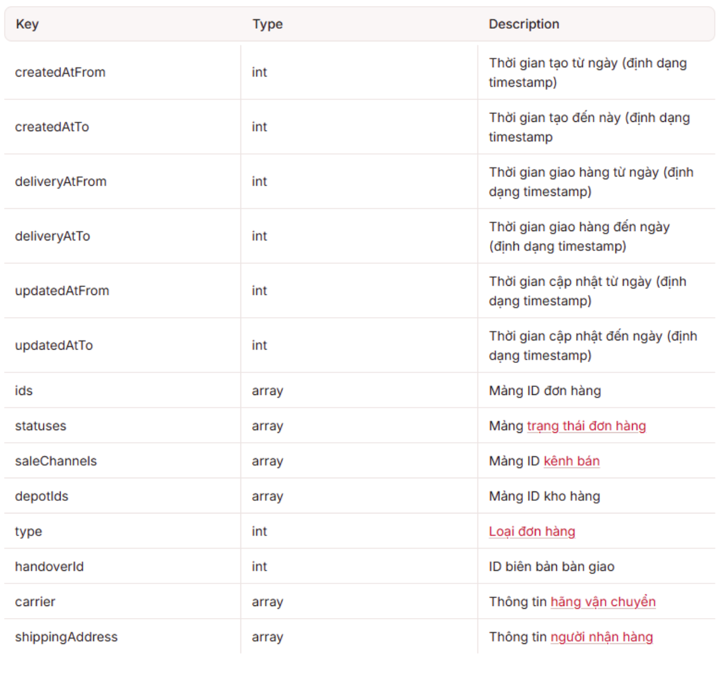722x674 pixels.
Task: Click the deliveryAtTo key name
Action: pyautogui.click(x=53, y=236)
